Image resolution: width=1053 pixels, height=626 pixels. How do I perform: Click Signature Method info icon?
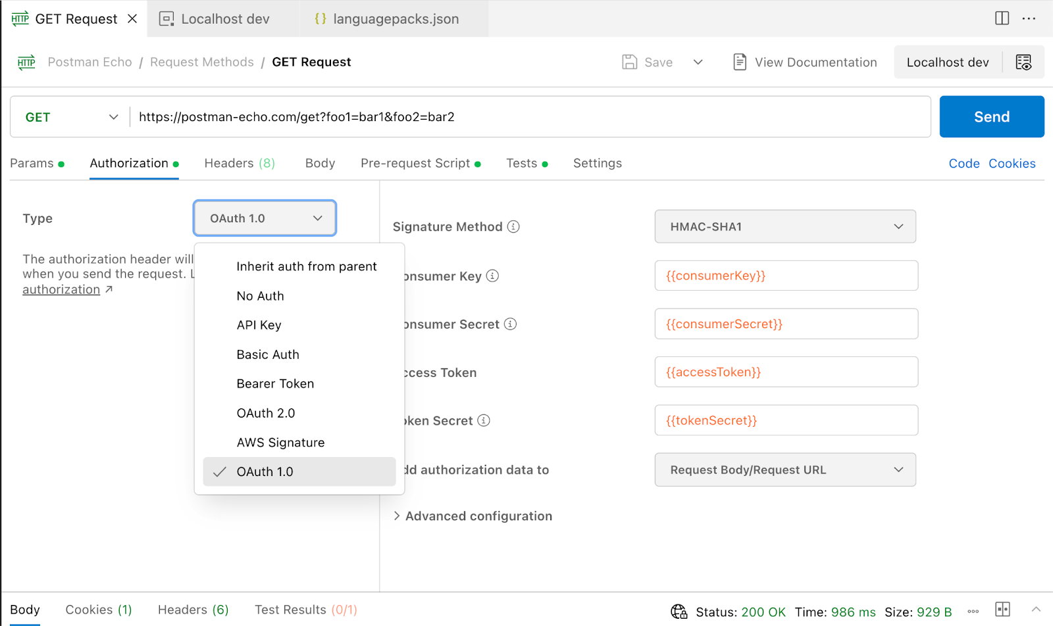pos(513,226)
